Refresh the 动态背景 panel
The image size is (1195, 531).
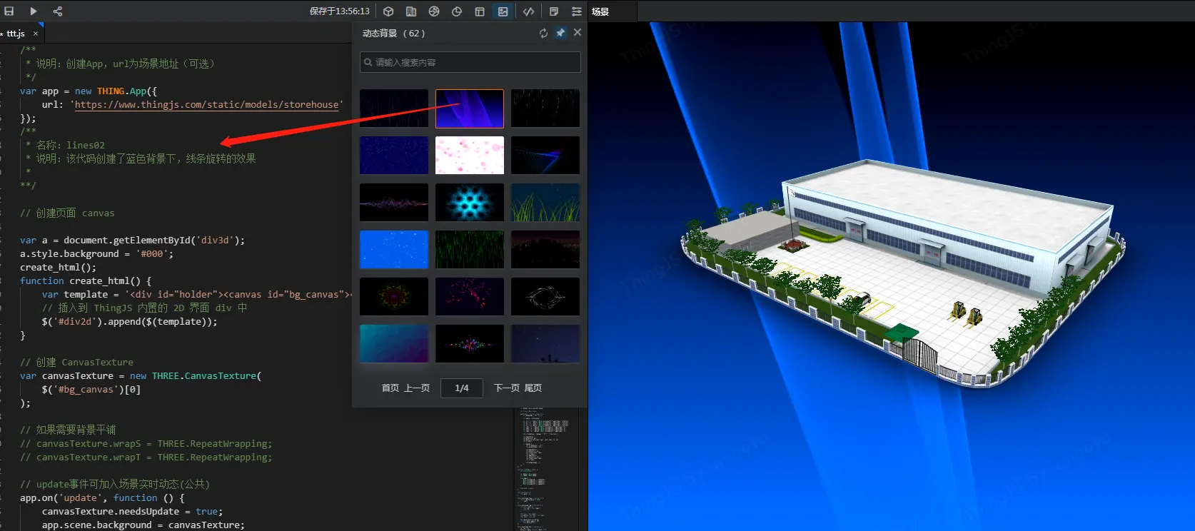click(x=544, y=33)
